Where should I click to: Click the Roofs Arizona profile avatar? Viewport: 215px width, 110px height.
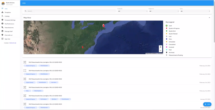pyautogui.click(x=3, y=3)
